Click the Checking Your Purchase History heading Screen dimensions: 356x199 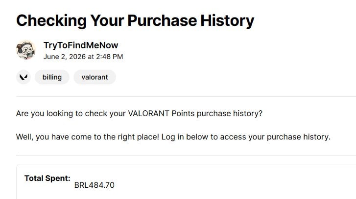[x=135, y=21]
